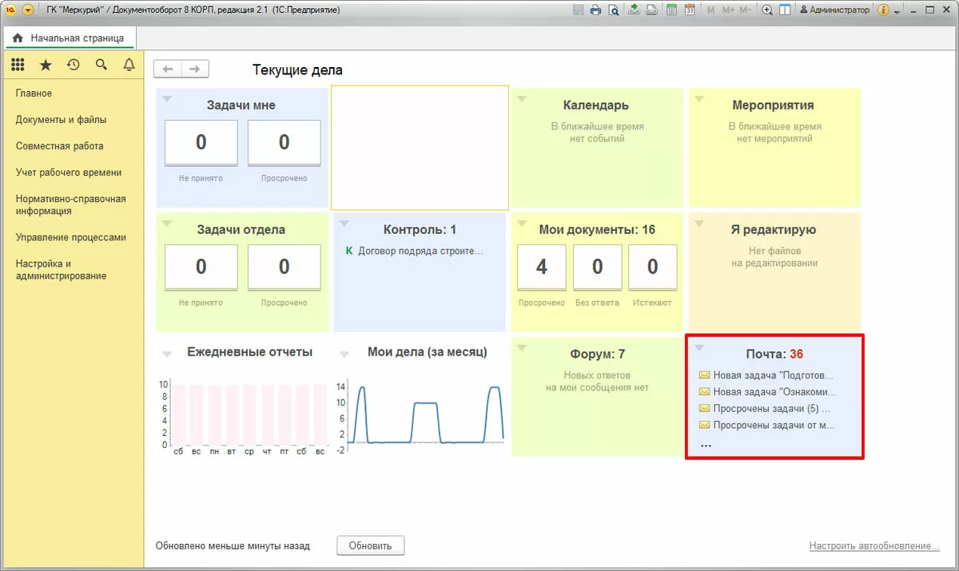Open notifications bell icon
This screenshot has width=959, height=571.
tap(129, 65)
